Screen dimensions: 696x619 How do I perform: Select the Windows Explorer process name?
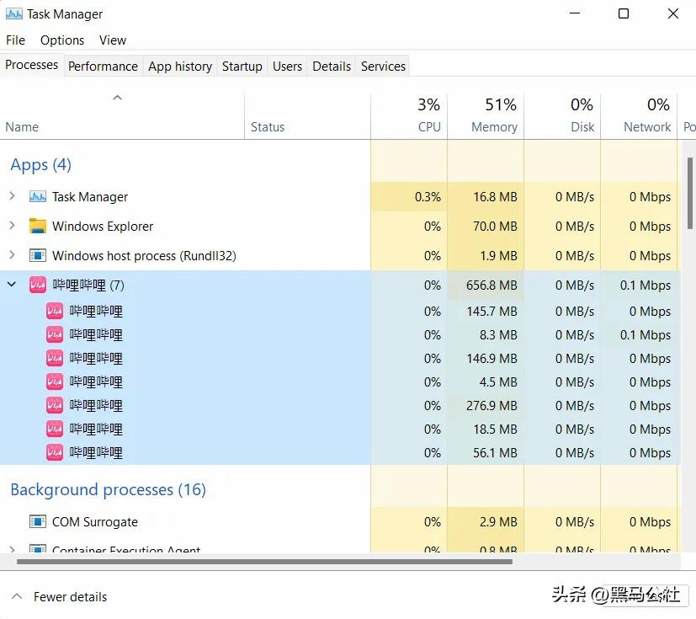103,226
